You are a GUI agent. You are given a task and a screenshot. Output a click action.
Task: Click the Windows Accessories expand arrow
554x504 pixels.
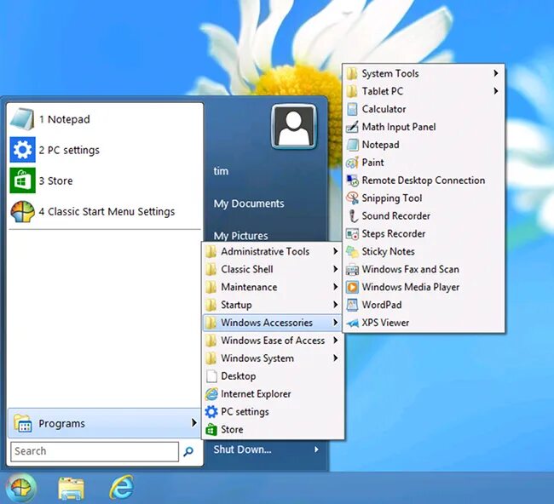click(335, 322)
